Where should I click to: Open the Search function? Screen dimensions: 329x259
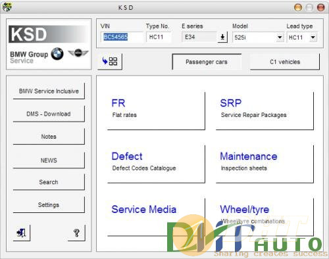pos(49,182)
